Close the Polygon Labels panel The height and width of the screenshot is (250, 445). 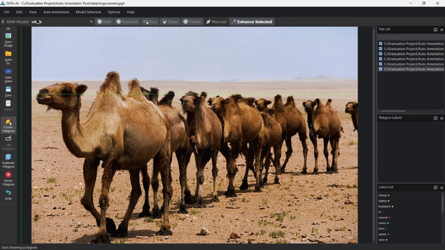click(442, 118)
